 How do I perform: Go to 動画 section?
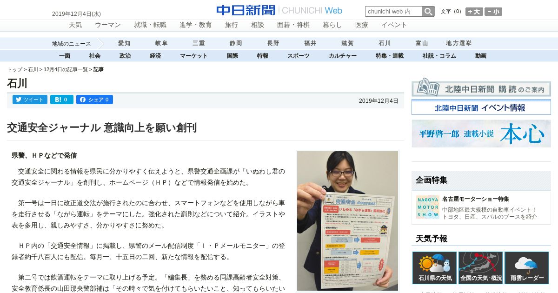pyautogui.click(x=481, y=56)
